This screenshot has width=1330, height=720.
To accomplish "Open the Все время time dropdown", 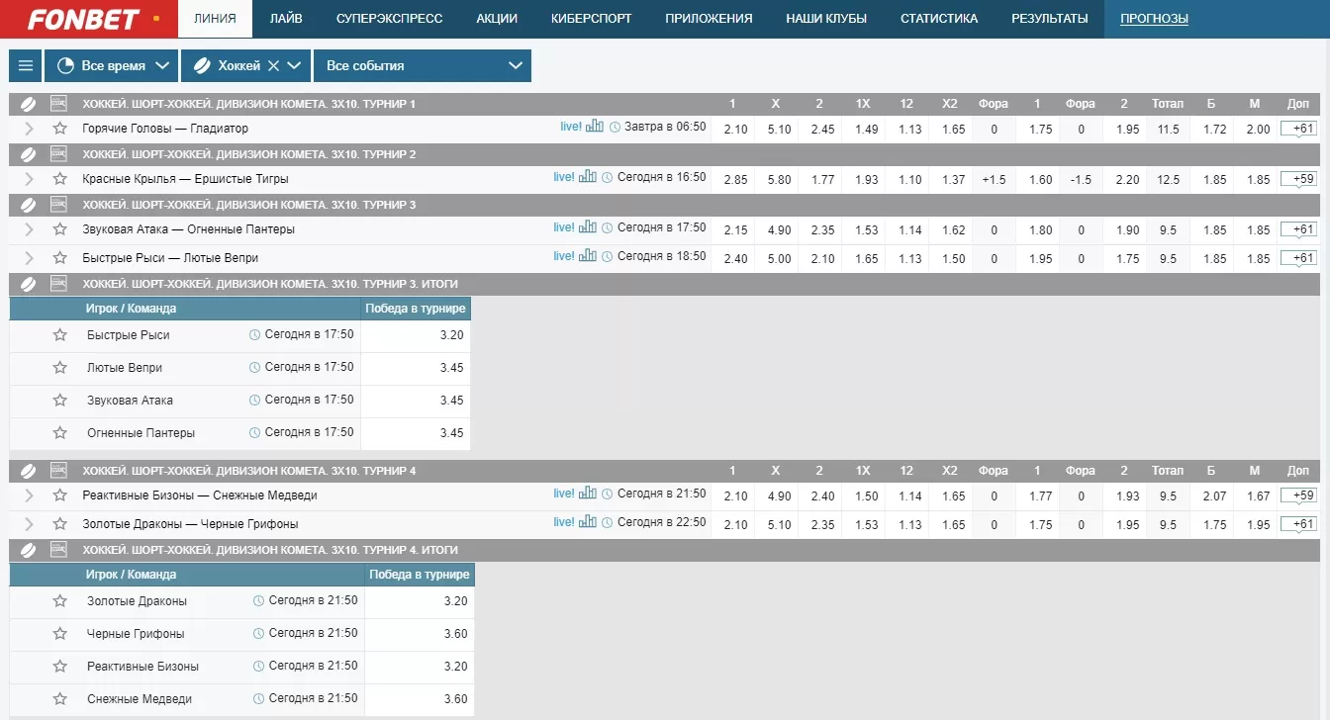I will pyautogui.click(x=112, y=66).
